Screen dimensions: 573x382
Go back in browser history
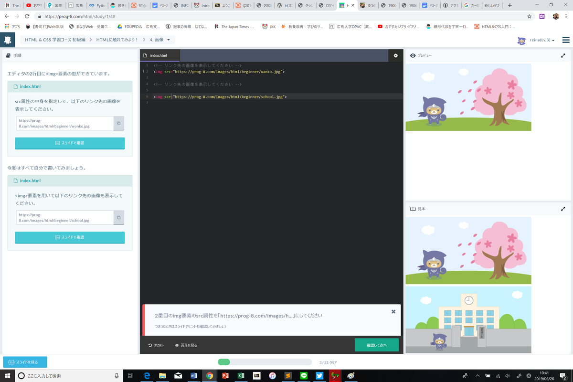tap(7, 16)
